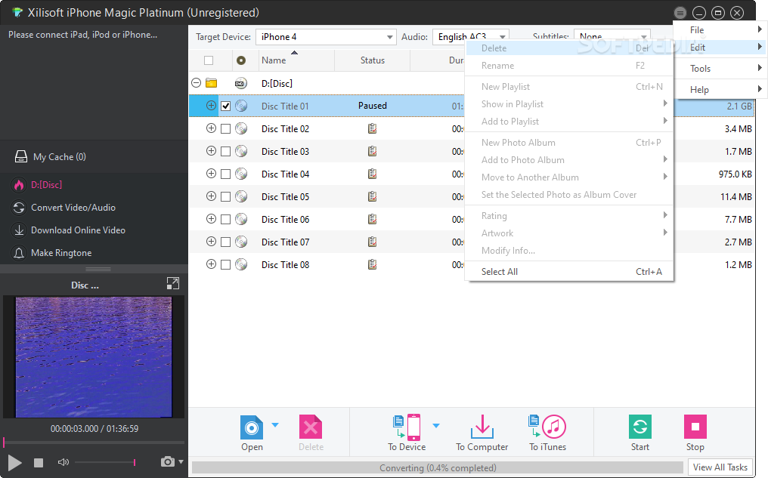Check Disc Title 05 checkbox

[225, 196]
